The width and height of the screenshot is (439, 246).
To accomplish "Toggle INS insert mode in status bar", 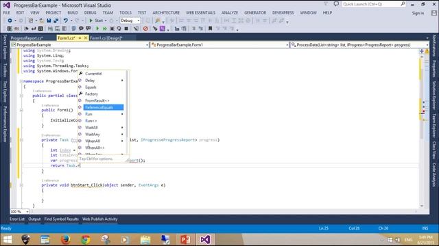I will tap(425, 228).
